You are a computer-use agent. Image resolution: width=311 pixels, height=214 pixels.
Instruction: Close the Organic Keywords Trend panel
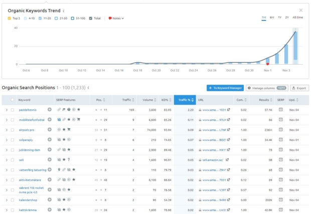301,11
